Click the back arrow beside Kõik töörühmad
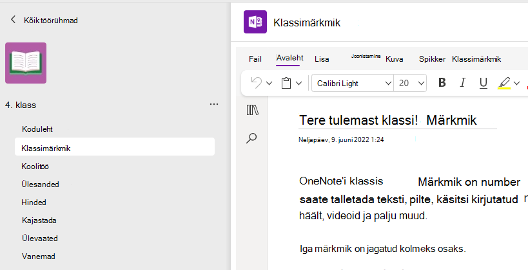 click(x=13, y=20)
